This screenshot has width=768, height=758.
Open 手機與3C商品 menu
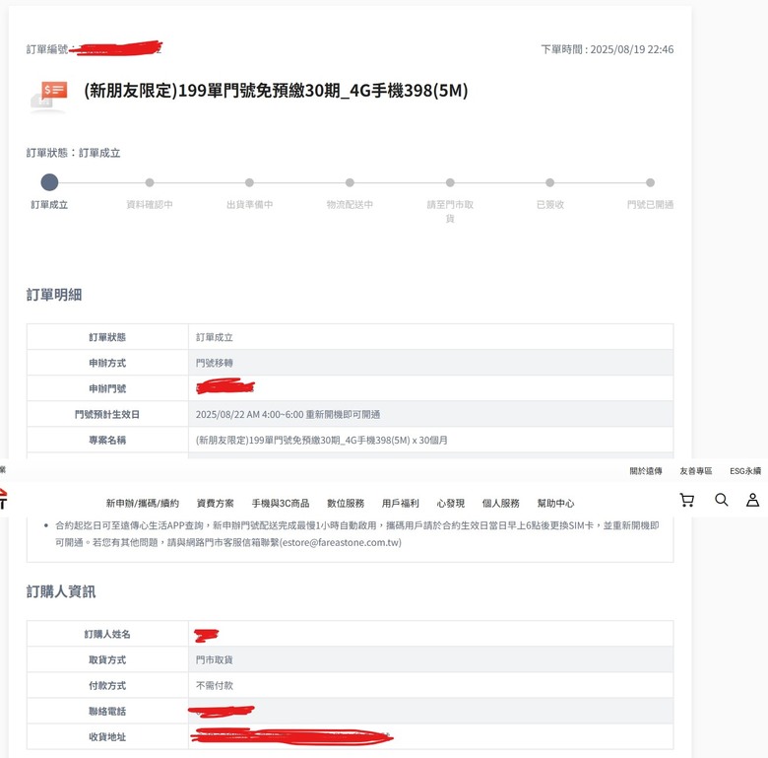click(281, 503)
